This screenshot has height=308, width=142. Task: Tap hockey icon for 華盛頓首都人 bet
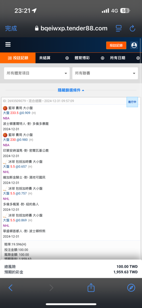coord(5,216)
